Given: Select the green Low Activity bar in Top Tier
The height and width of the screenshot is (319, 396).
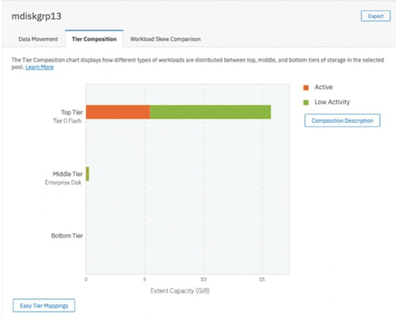Looking at the screenshot, I should 210,112.
